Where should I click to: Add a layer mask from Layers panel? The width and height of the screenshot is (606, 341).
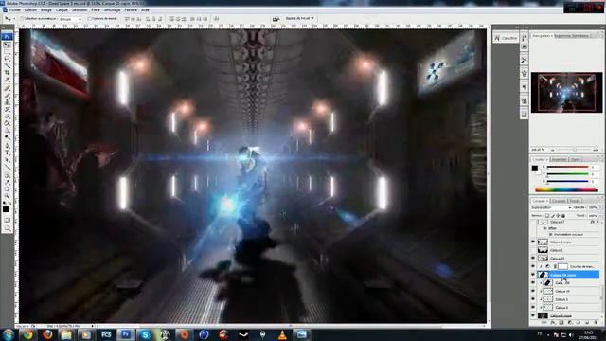(x=561, y=322)
